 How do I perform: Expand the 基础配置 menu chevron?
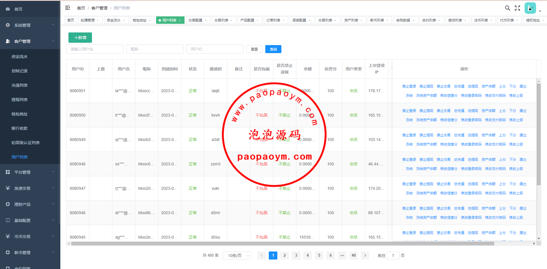click(x=53, y=220)
